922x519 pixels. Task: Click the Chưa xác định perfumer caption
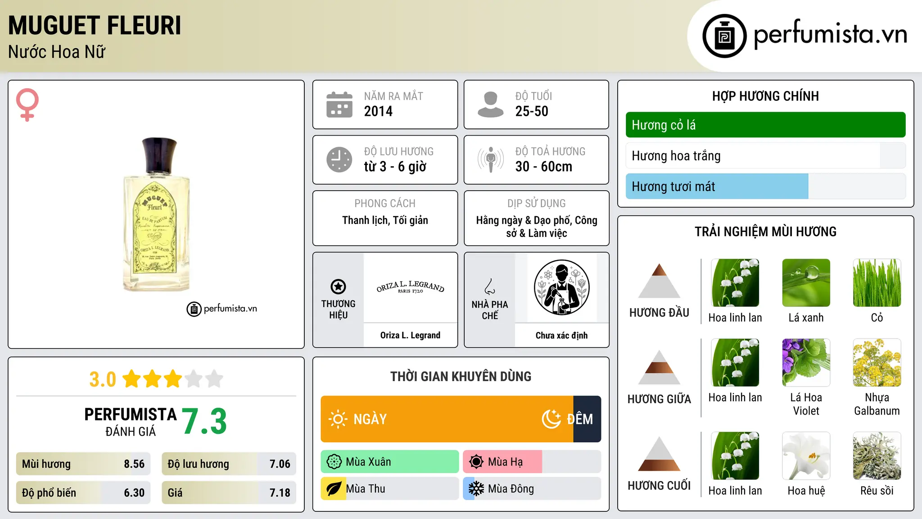point(561,335)
